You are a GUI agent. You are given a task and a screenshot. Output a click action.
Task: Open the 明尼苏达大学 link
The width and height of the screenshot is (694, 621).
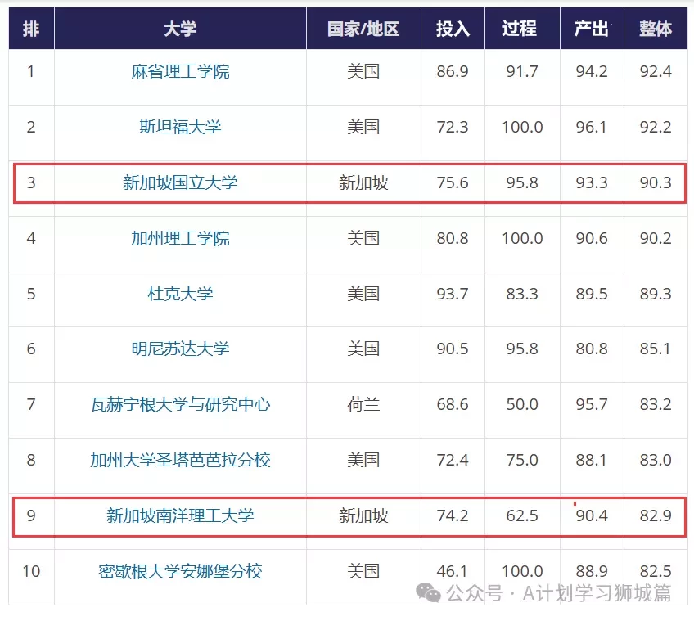tap(180, 349)
